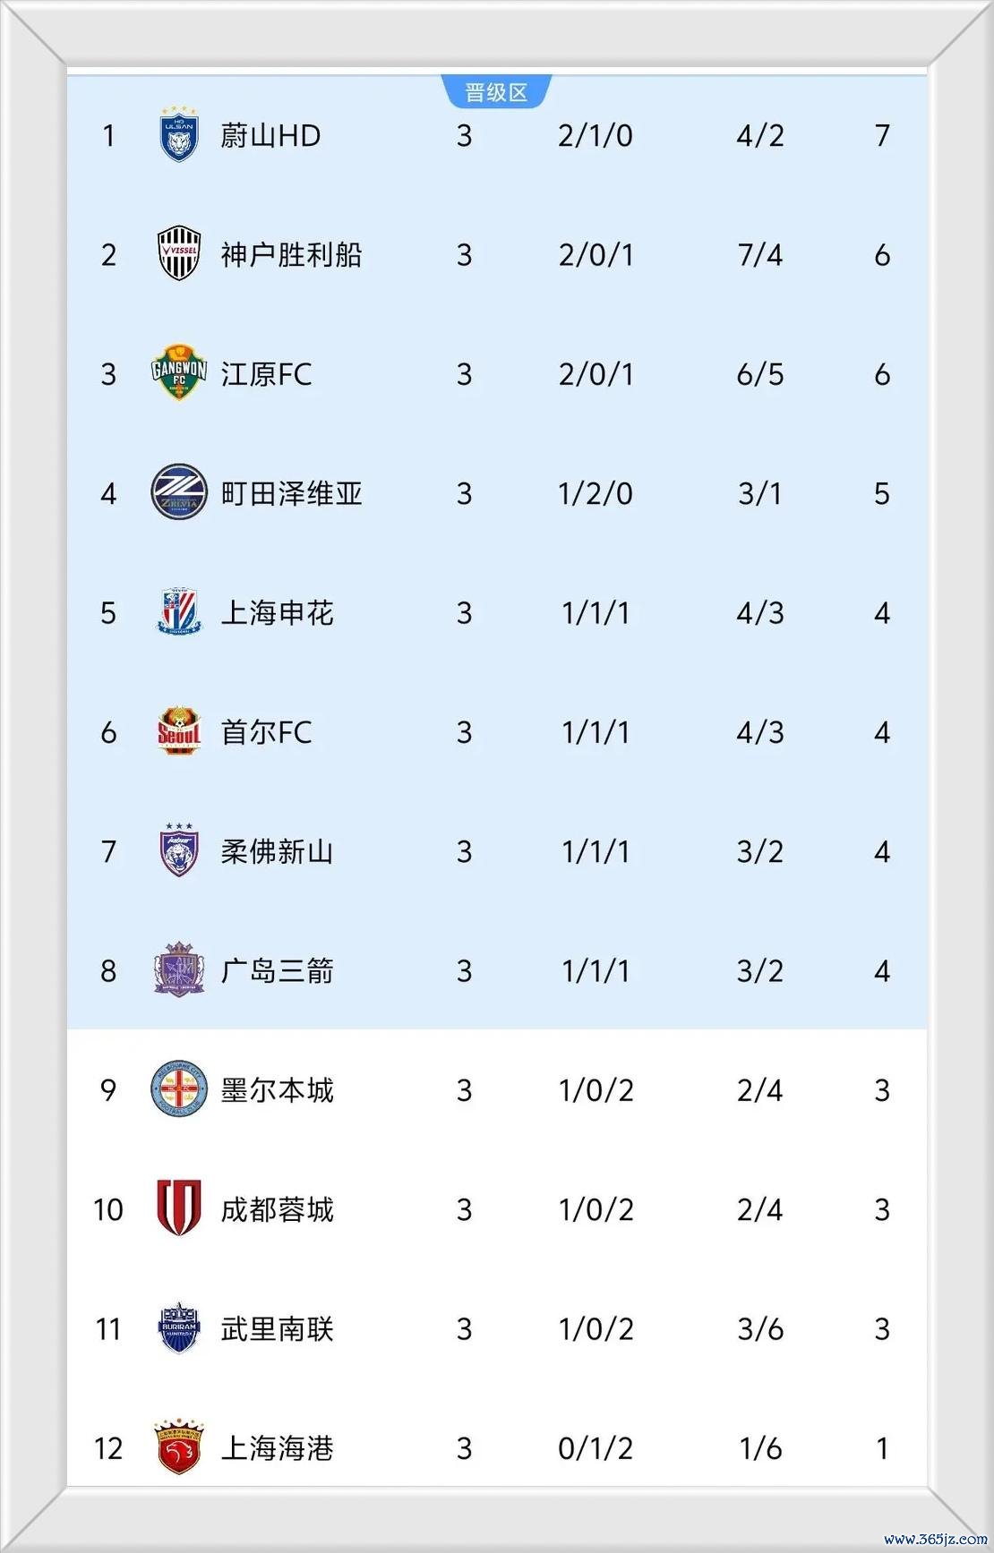Viewport: 994px width, 1553px height.
Task: Open the Chengdu Rongcheng red shield logo
Action: pos(179,1208)
